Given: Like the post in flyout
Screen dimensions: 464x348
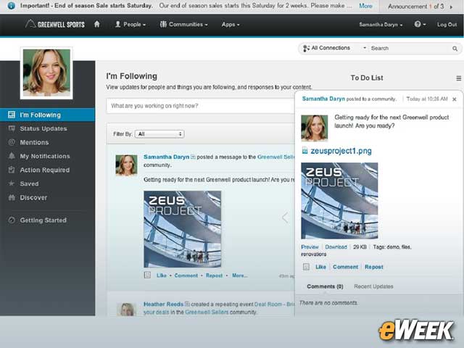Looking at the screenshot, I should tap(320, 267).
